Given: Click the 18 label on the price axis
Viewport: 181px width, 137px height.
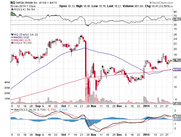Looking at the screenshot, I should (x=175, y=55).
